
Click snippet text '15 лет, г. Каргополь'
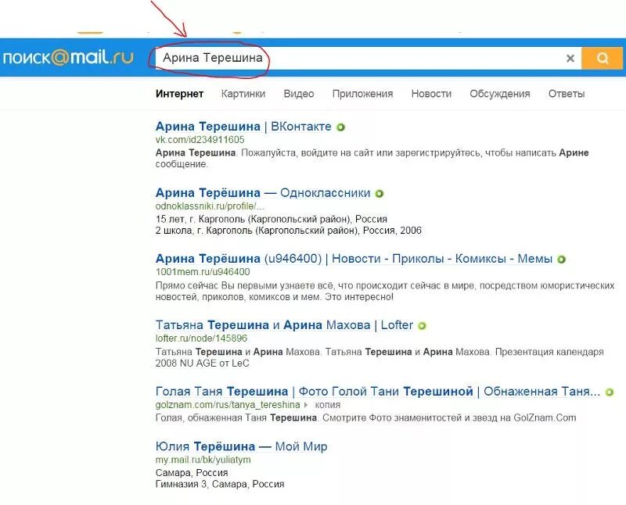click(x=271, y=219)
